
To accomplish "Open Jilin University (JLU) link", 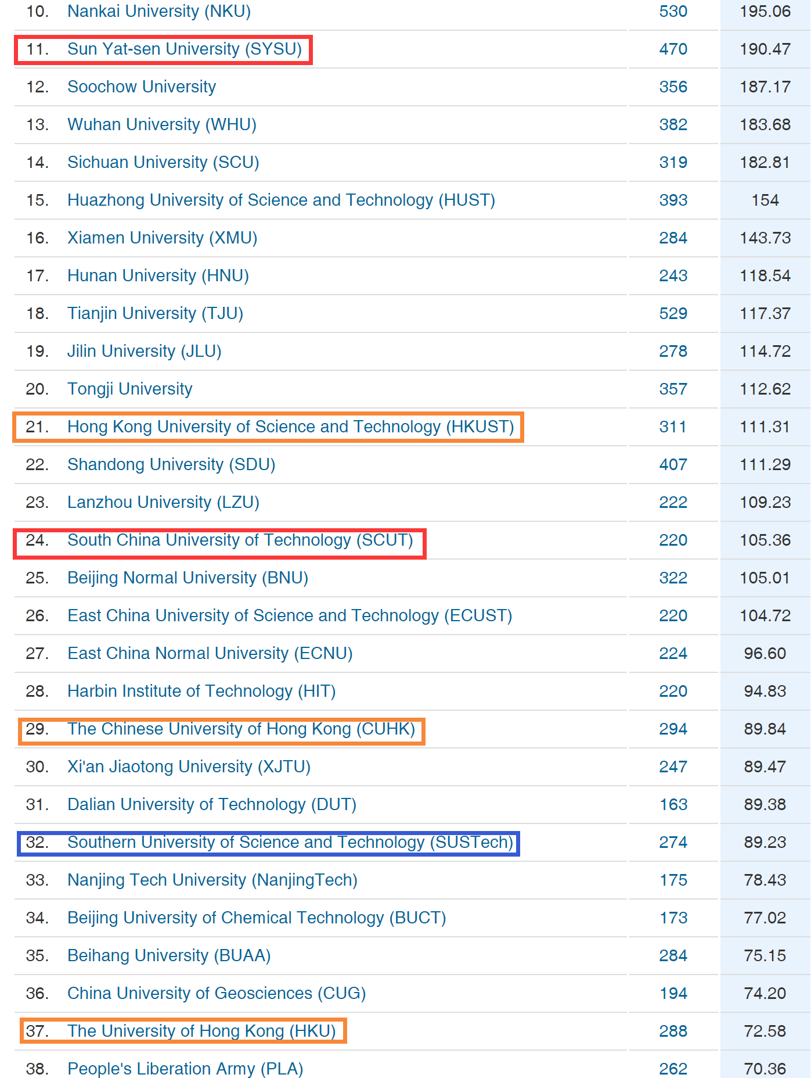I will point(145,352).
